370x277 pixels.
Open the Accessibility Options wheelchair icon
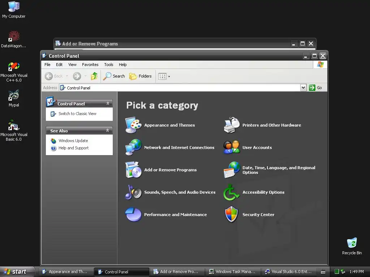[x=231, y=192]
